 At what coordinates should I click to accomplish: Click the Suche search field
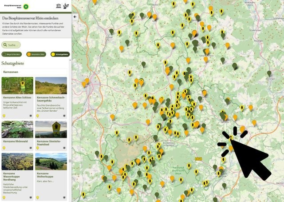pyautogui.click(x=11, y=45)
